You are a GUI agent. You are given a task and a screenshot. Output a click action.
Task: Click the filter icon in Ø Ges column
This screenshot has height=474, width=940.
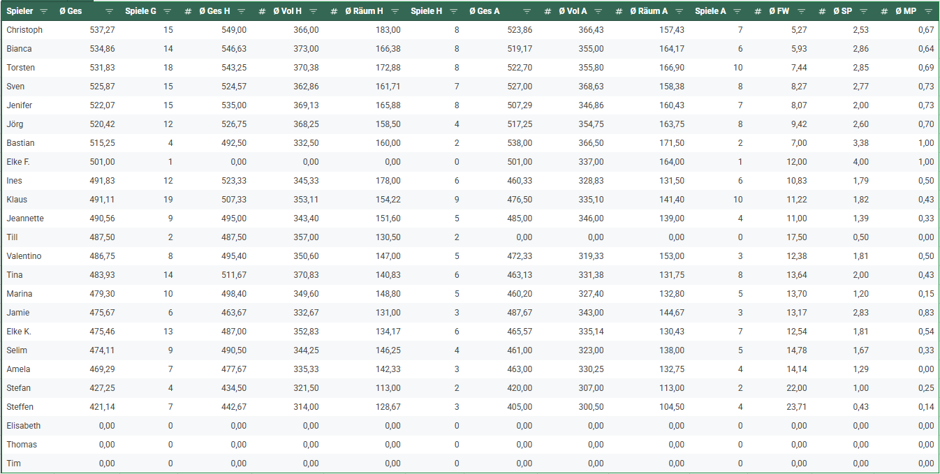[x=109, y=12]
